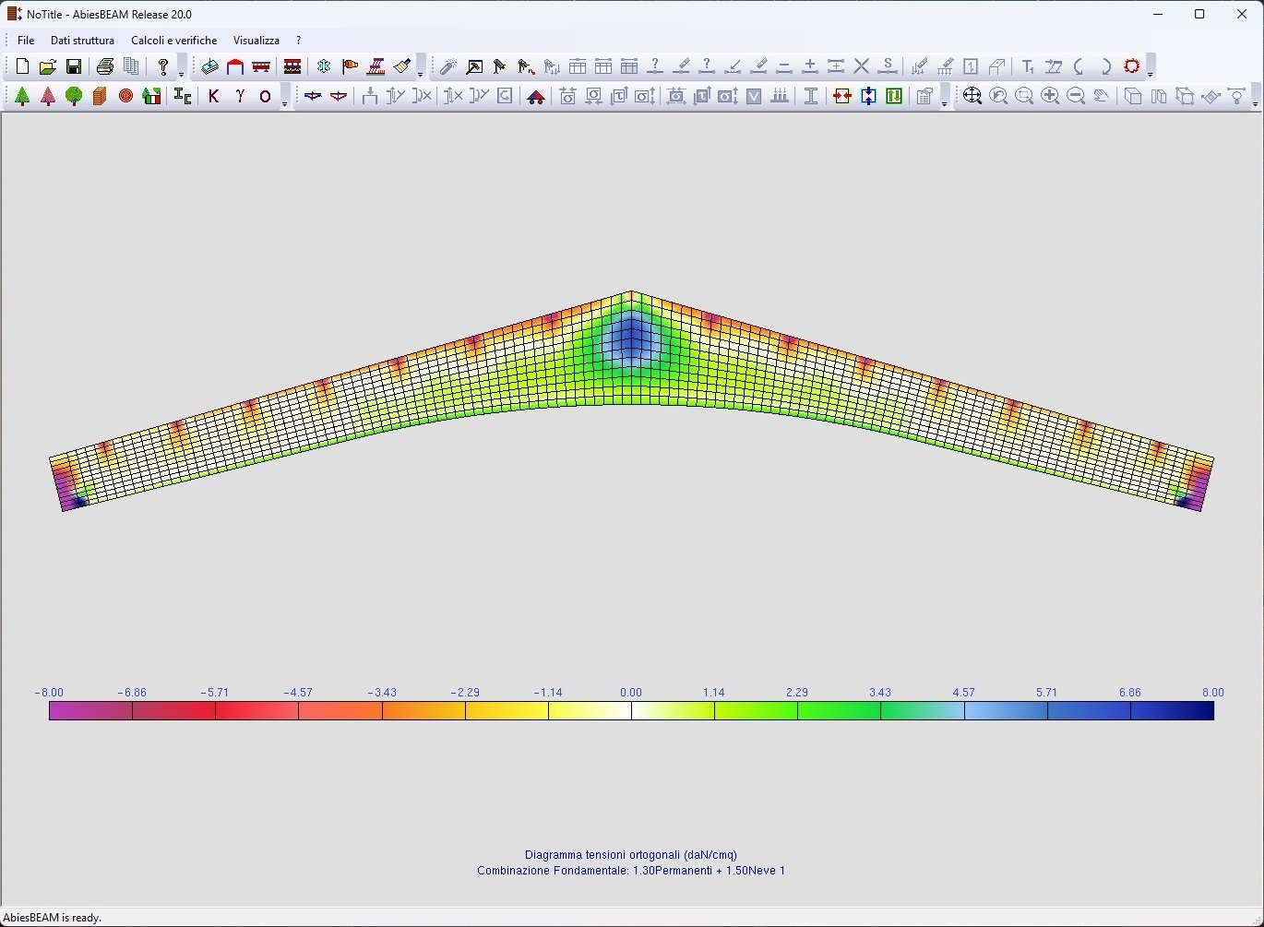Viewport: 1264px width, 927px height.
Task: Open the ? help menu
Action: (x=298, y=41)
